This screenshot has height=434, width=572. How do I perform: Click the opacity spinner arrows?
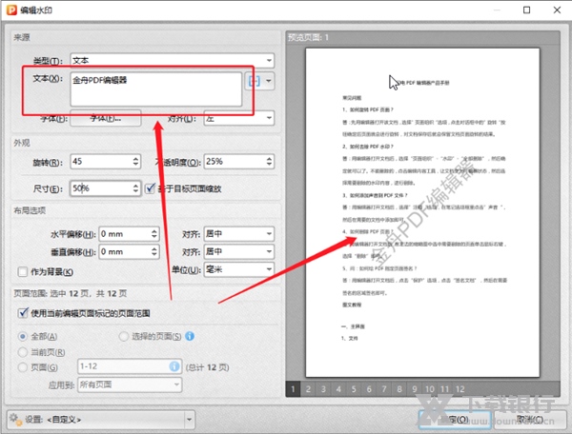(x=269, y=161)
